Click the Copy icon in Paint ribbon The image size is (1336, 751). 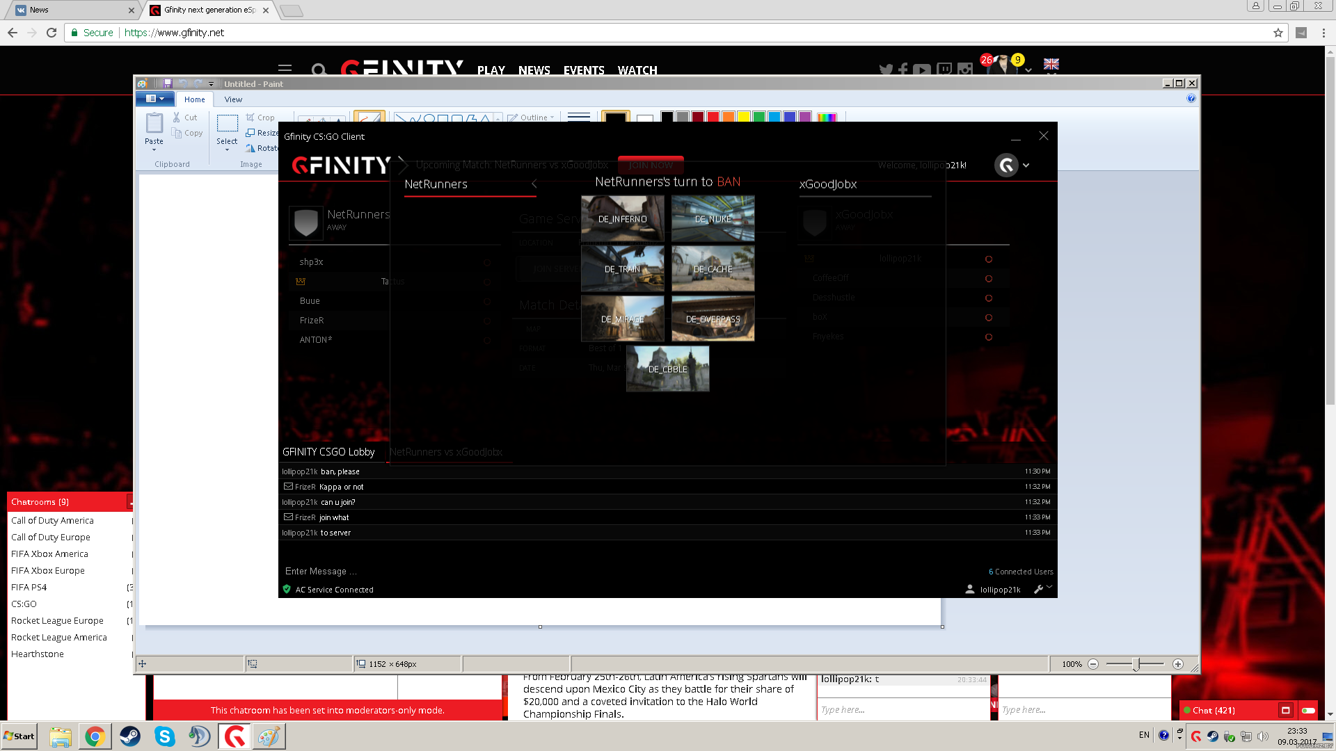[177, 133]
